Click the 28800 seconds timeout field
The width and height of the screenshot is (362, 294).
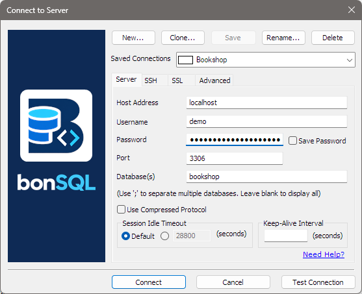tap(192, 236)
